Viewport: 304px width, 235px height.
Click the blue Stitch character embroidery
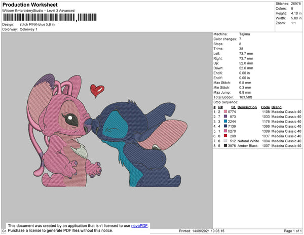pyautogui.click(x=140, y=143)
